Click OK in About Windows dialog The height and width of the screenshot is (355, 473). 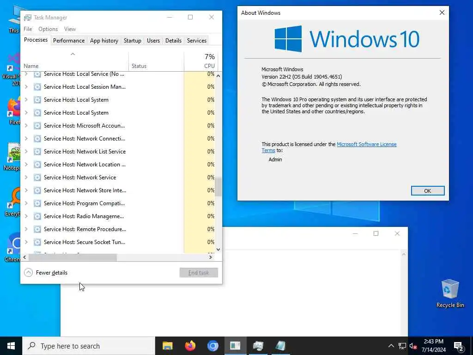(x=427, y=191)
